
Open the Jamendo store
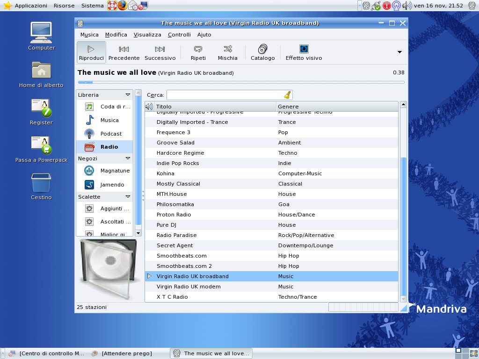(105, 184)
